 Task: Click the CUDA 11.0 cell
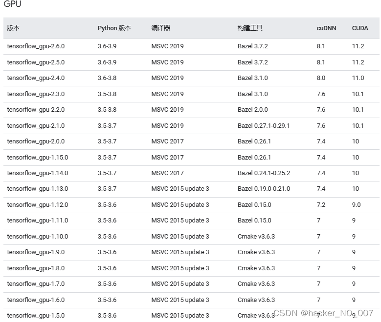coord(358,78)
